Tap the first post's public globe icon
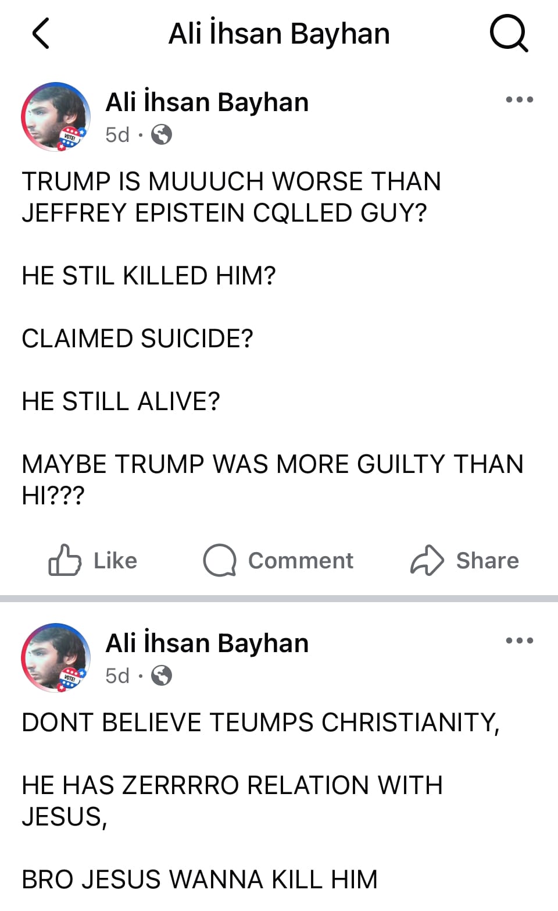Viewport: 558px width, 911px height. point(162,135)
